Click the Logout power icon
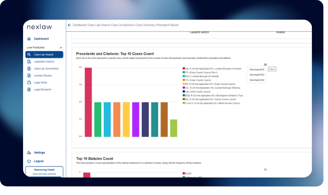This screenshot has height=195, width=328. pos(29,161)
